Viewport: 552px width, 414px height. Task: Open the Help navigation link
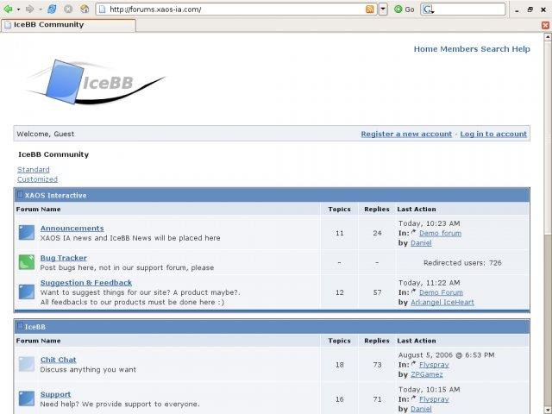coord(521,49)
